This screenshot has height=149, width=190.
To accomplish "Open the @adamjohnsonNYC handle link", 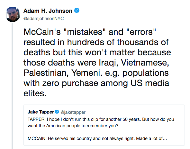I will click(43, 19).
